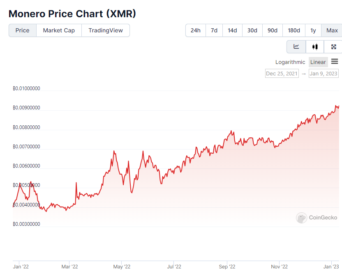
Task: Choose the 14d time range
Action: [232, 30]
